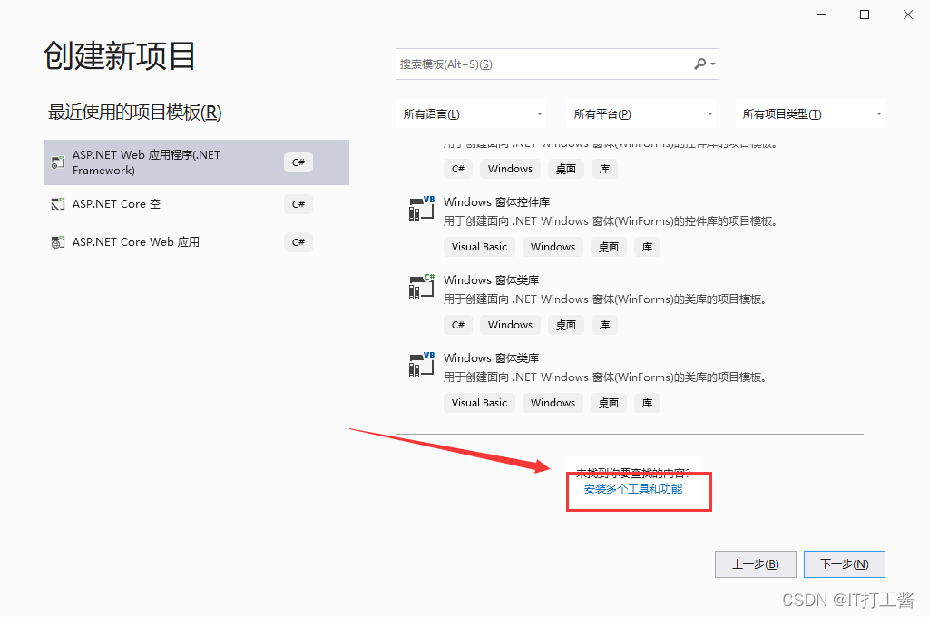This screenshot has width=929, height=617.
Task: Select recent template ASP.NET Core Web 应用
Action: coord(196,242)
